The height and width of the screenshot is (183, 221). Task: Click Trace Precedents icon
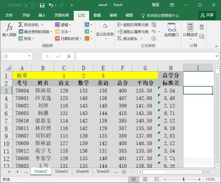point(120,25)
